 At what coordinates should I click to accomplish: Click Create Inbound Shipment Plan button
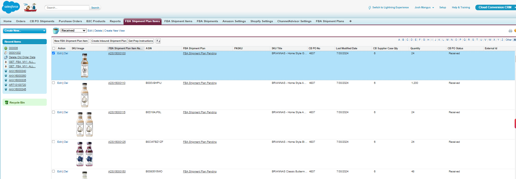point(109,41)
